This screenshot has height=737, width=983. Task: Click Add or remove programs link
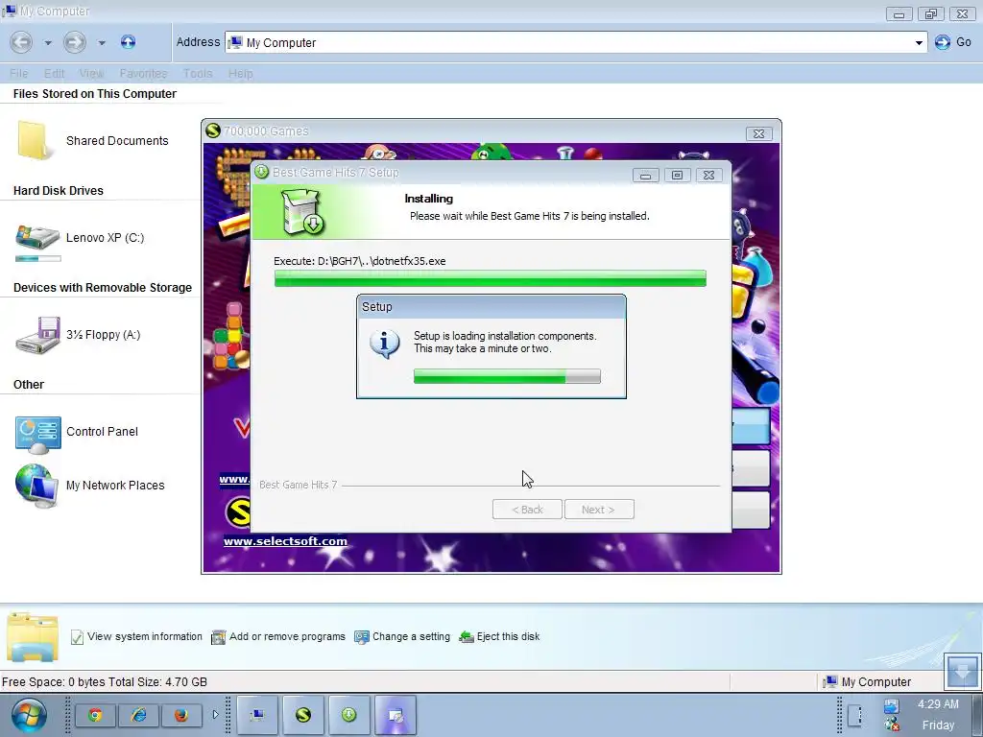tap(278, 637)
